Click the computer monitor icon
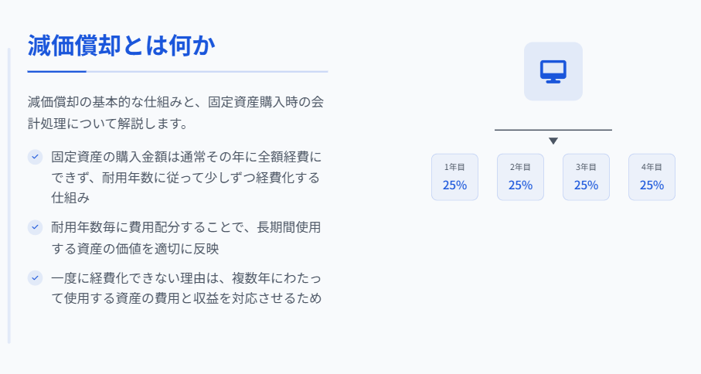The image size is (701, 374). [553, 72]
